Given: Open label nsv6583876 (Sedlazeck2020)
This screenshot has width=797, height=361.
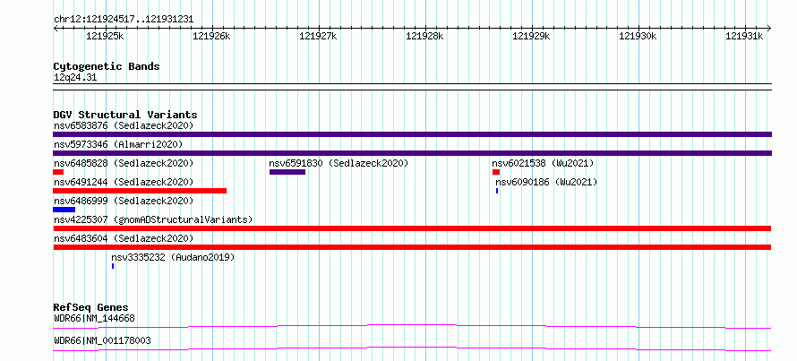Looking at the screenshot, I should pyautogui.click(x=124, y=125).
